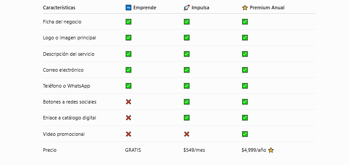Click the star icon next to $4,999/año
Screen dimensions: 350x165
click(271, 150)
